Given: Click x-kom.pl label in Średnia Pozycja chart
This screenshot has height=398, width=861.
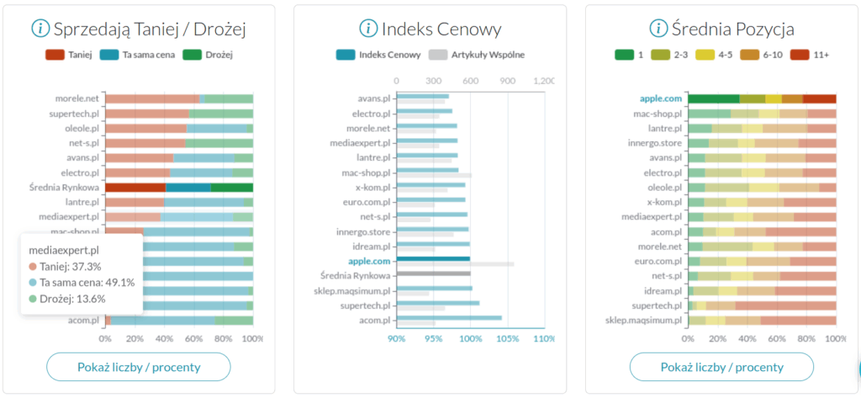Looking at the screenshot, I should pyautogui.click(x=664, y=202).
